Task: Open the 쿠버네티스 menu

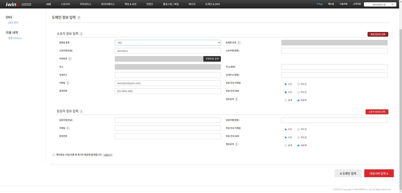Action: [x=85, y=4]
